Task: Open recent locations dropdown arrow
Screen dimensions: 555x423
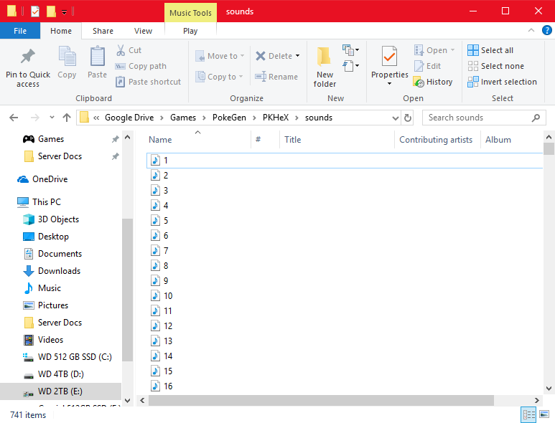Action: (52, 118)
